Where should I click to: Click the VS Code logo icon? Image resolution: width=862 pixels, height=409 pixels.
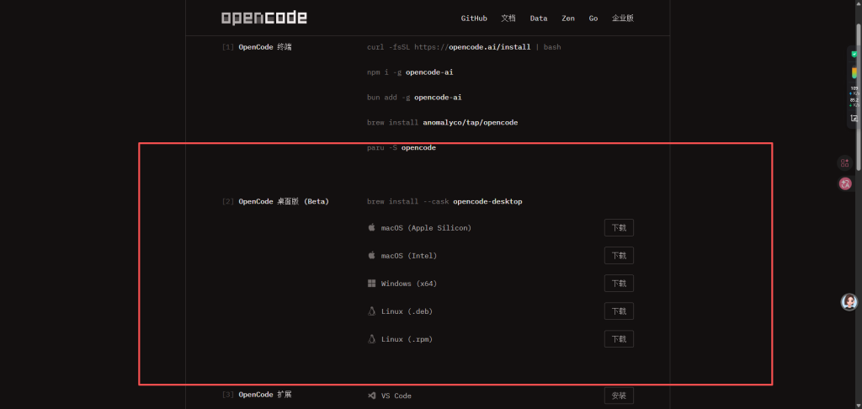pyautogui.click(x=371, y=396)
